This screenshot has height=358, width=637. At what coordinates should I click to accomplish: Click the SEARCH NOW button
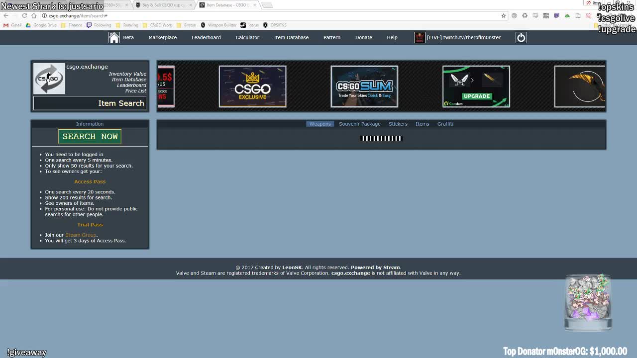pyautogui.click(x=90, y=136)
